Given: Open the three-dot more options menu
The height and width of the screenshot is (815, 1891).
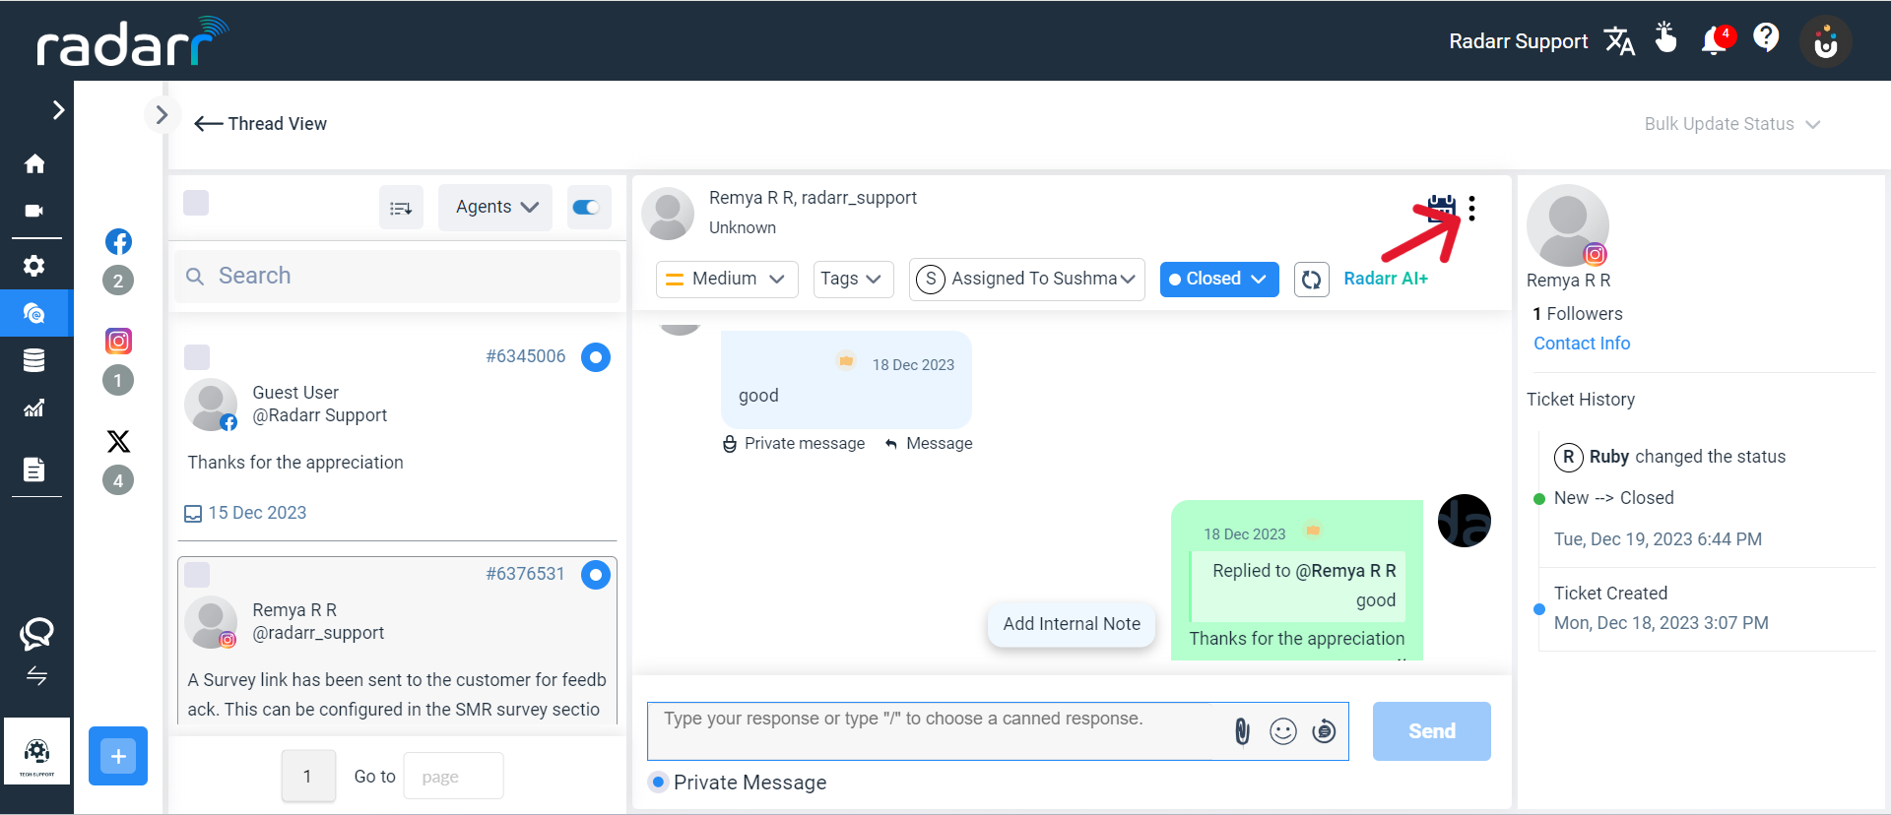Looking at the screenshot, I should (1471, 208).
